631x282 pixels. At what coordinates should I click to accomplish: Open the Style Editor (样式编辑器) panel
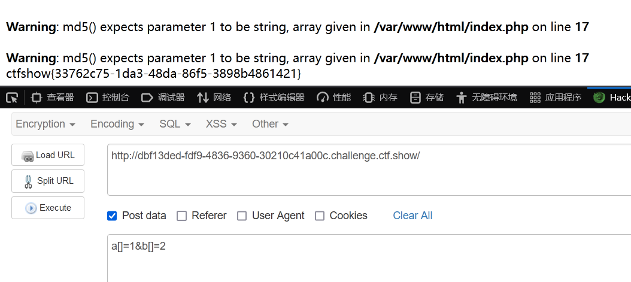tap(274, 98)
